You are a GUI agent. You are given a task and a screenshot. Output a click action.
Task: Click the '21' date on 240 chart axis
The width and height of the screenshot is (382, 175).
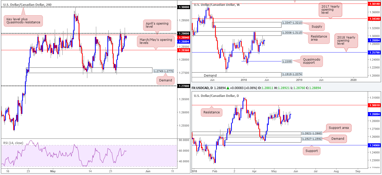click(x=110, y=171)
